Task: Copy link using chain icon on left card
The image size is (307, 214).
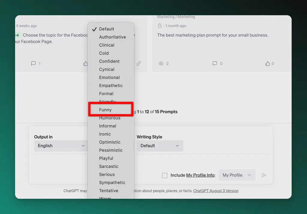Action: [139, 64]
